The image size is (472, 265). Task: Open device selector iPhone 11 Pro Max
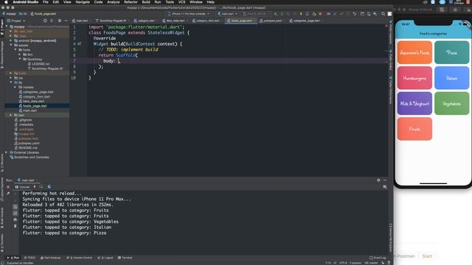click(x=189, y=14)
